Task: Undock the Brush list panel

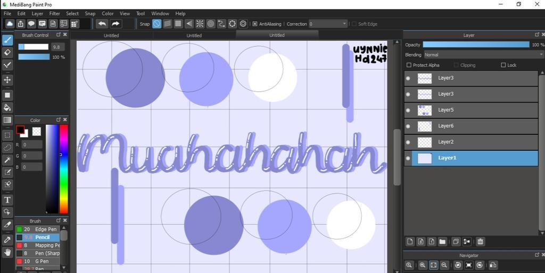Action: click(59, 220)
